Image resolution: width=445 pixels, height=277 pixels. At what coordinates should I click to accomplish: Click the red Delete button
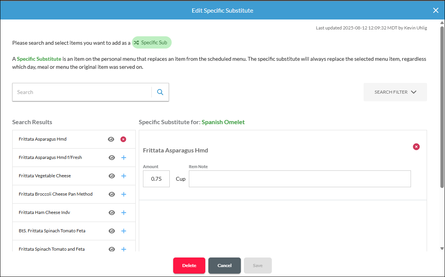tap(189, 266)
